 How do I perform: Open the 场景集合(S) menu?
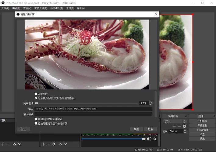tap(57, 9)
